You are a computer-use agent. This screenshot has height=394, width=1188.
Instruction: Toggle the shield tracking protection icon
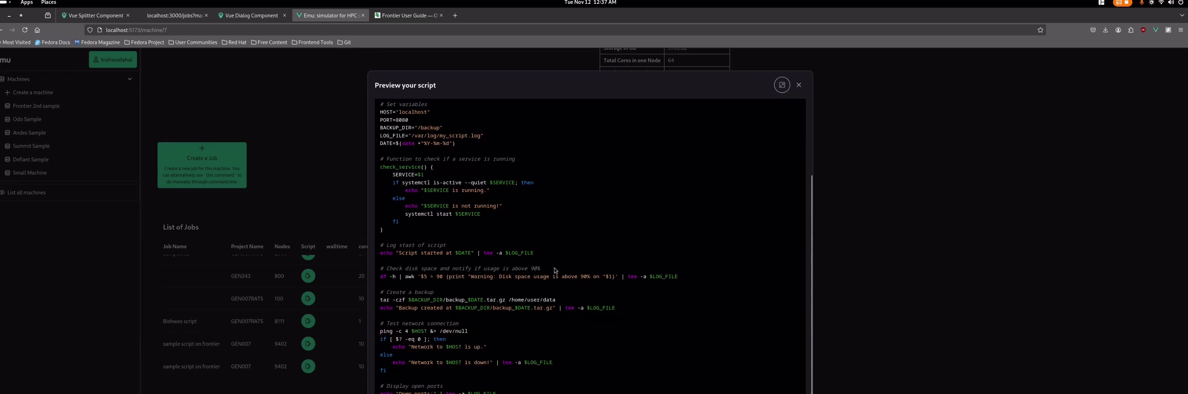tap(89, 30)
